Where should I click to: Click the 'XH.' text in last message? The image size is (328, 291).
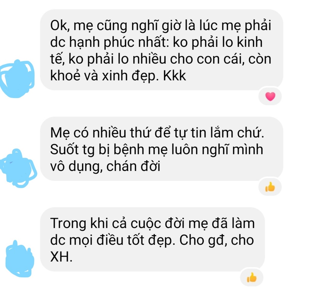tap(61, 256)
